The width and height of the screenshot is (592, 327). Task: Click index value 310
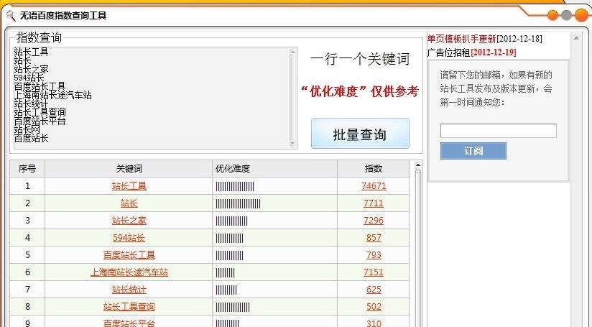pyautogui.click(x=374, y=323)
